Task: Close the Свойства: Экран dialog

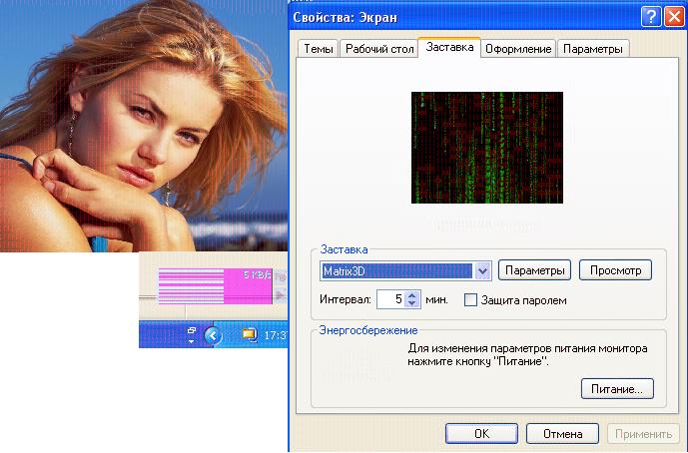Action: pyautogui.click(x=674, y=17)
